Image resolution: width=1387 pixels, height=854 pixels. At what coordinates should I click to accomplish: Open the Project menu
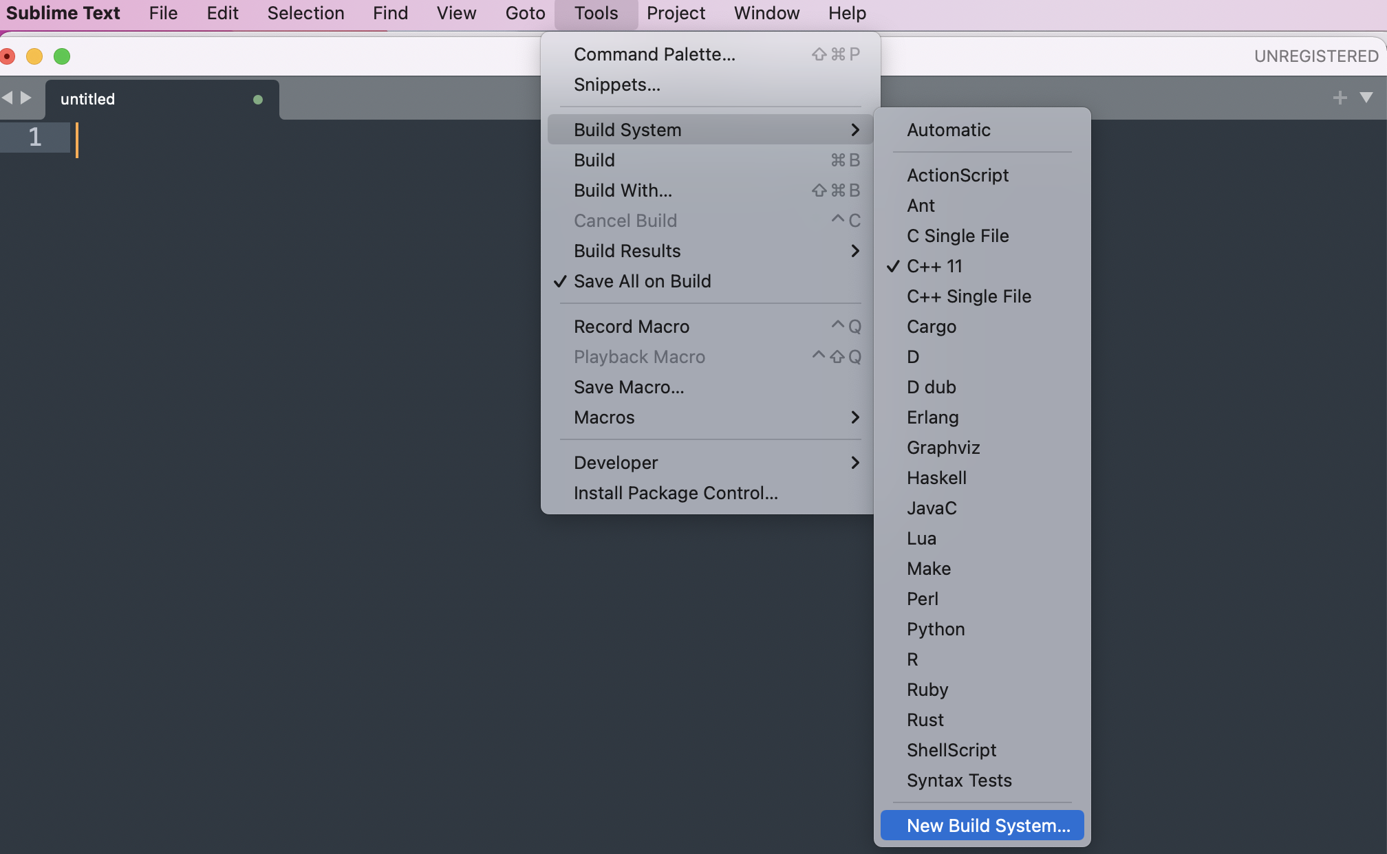point(676,13)
